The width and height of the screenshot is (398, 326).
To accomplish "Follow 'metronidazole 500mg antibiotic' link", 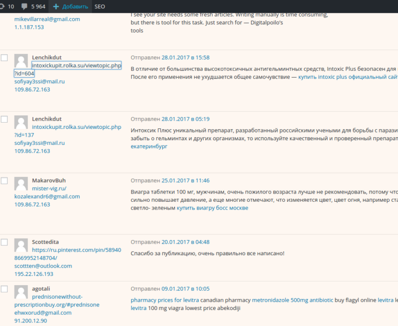I will [292, 300].
